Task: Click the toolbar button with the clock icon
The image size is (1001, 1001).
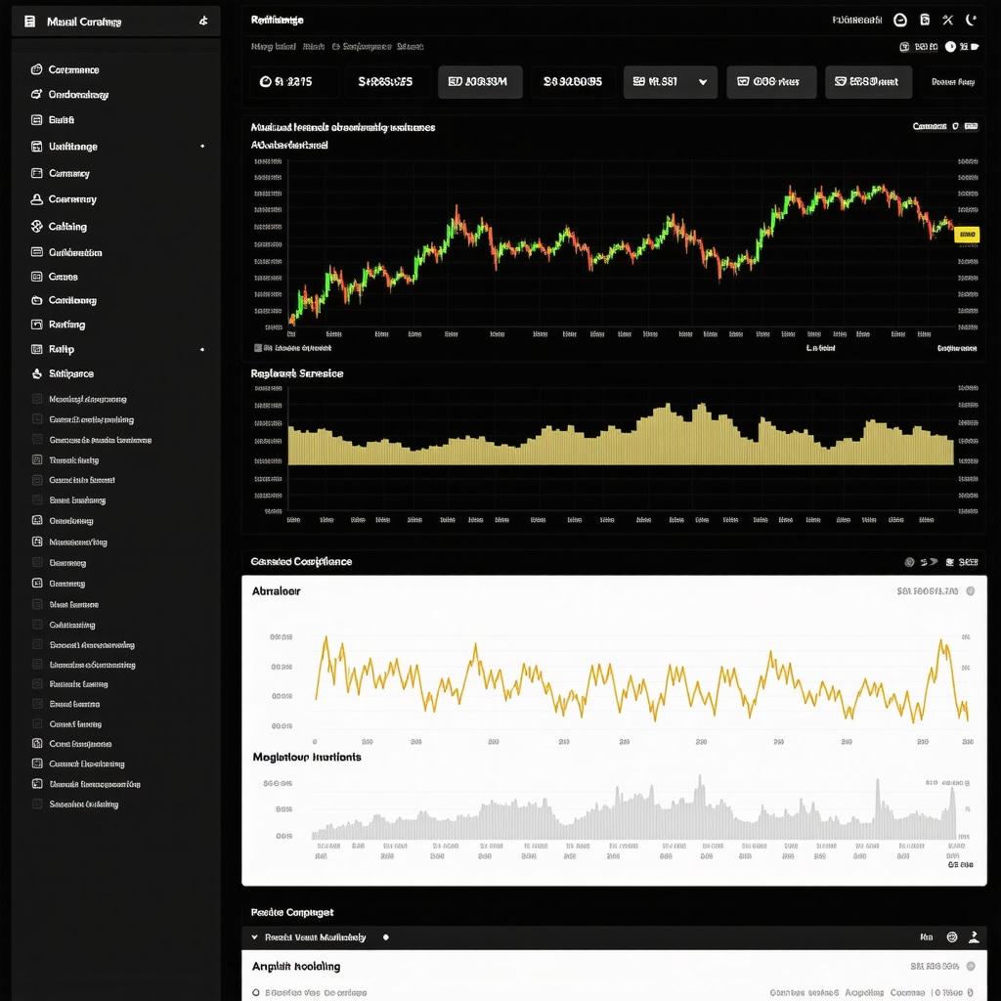Action: point(293,82)
